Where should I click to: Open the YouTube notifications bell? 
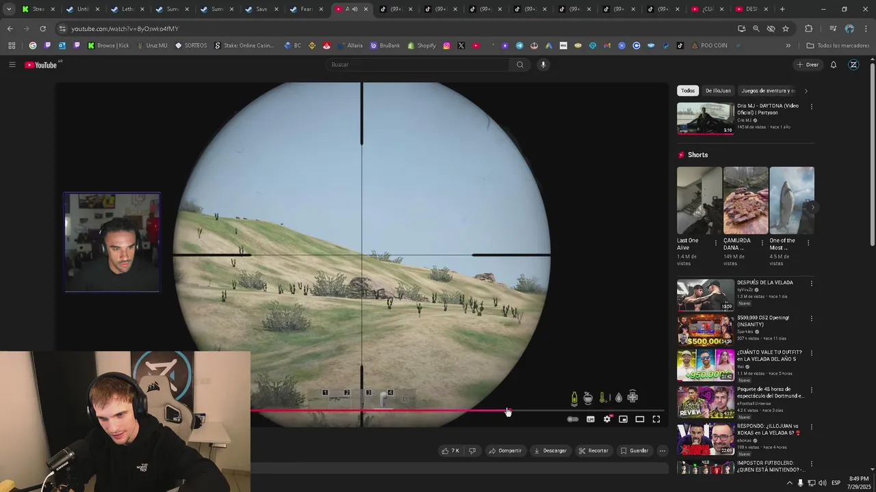(834, 65)
